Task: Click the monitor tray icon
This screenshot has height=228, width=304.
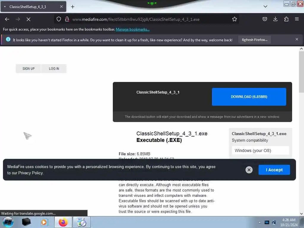Action: pos(267,222)
